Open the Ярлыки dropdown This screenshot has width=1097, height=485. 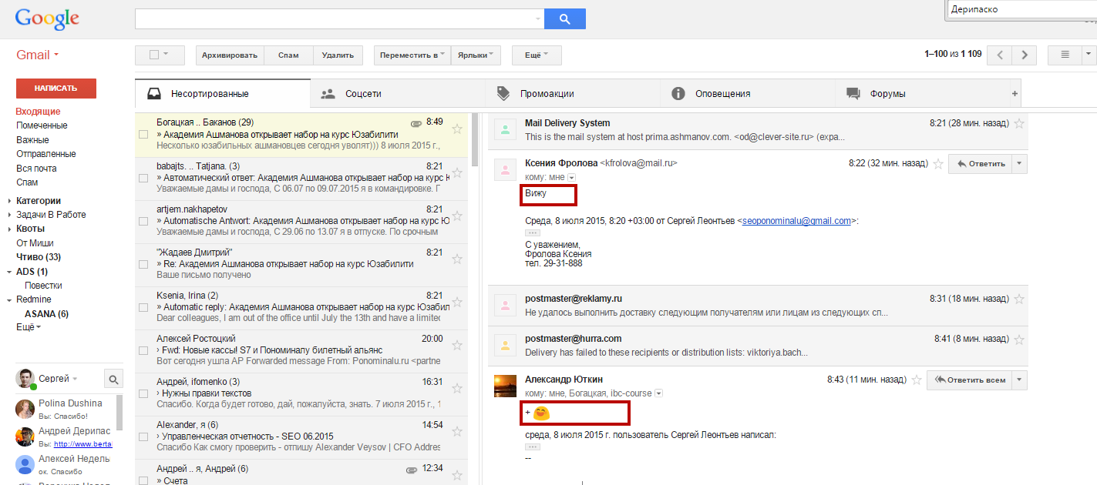476,55
